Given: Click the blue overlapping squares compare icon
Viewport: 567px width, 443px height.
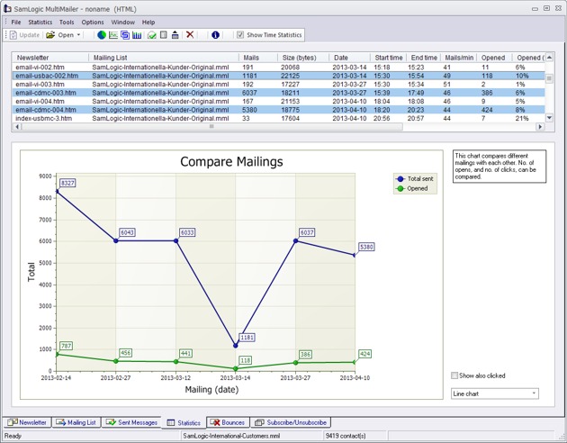Looking at the screenshot, I should (x=125, y=35).
